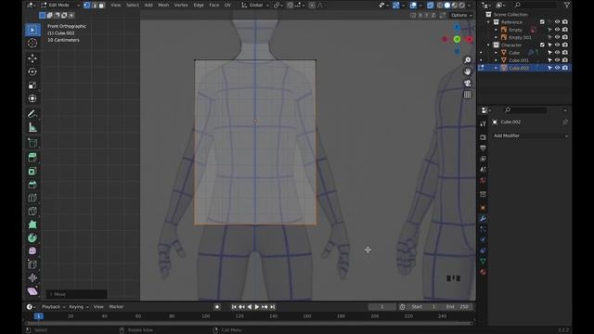Open the Vertex menu
Image resolution: width=594 pixels, height=334 pixels.
[181, 5]
